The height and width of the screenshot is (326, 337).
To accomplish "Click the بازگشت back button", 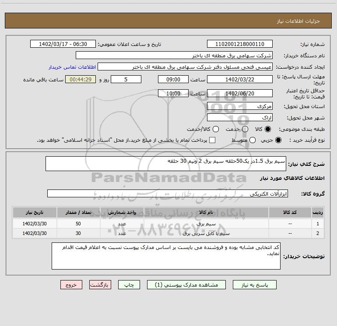I will [100, 285].
